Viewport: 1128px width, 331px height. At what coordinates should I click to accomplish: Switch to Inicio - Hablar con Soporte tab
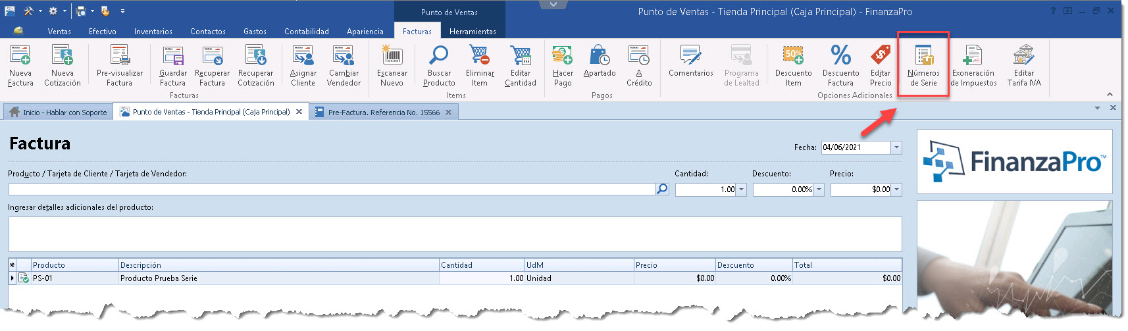[58, 113]
